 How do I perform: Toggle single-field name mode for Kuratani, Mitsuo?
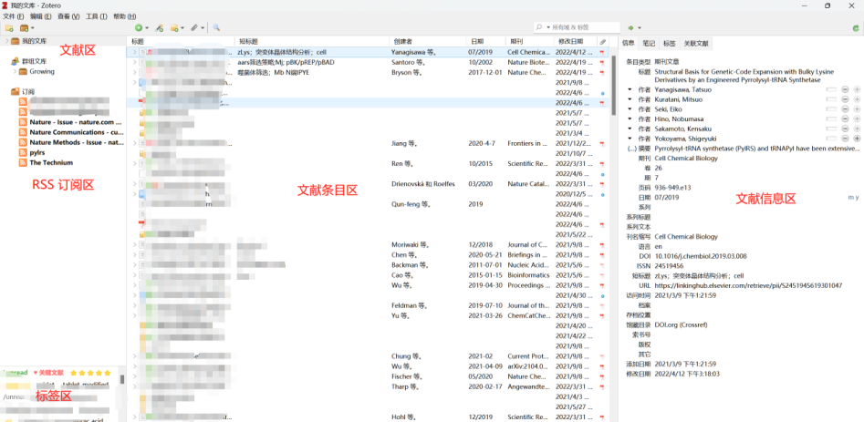coord(831,99)
